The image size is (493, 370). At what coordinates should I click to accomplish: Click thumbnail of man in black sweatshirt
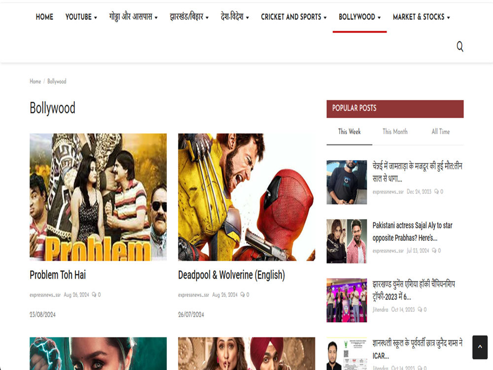coord(347,182)
